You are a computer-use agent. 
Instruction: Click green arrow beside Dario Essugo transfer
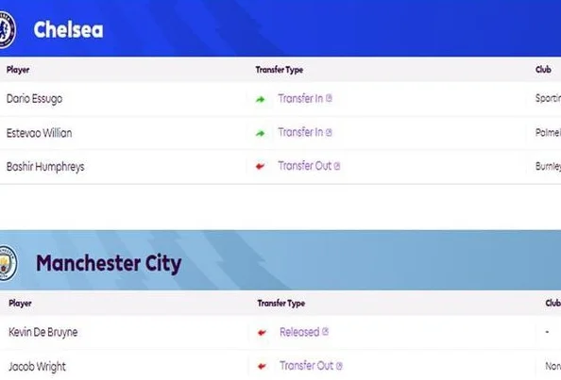pyautogui.click(x=261, y=100)
